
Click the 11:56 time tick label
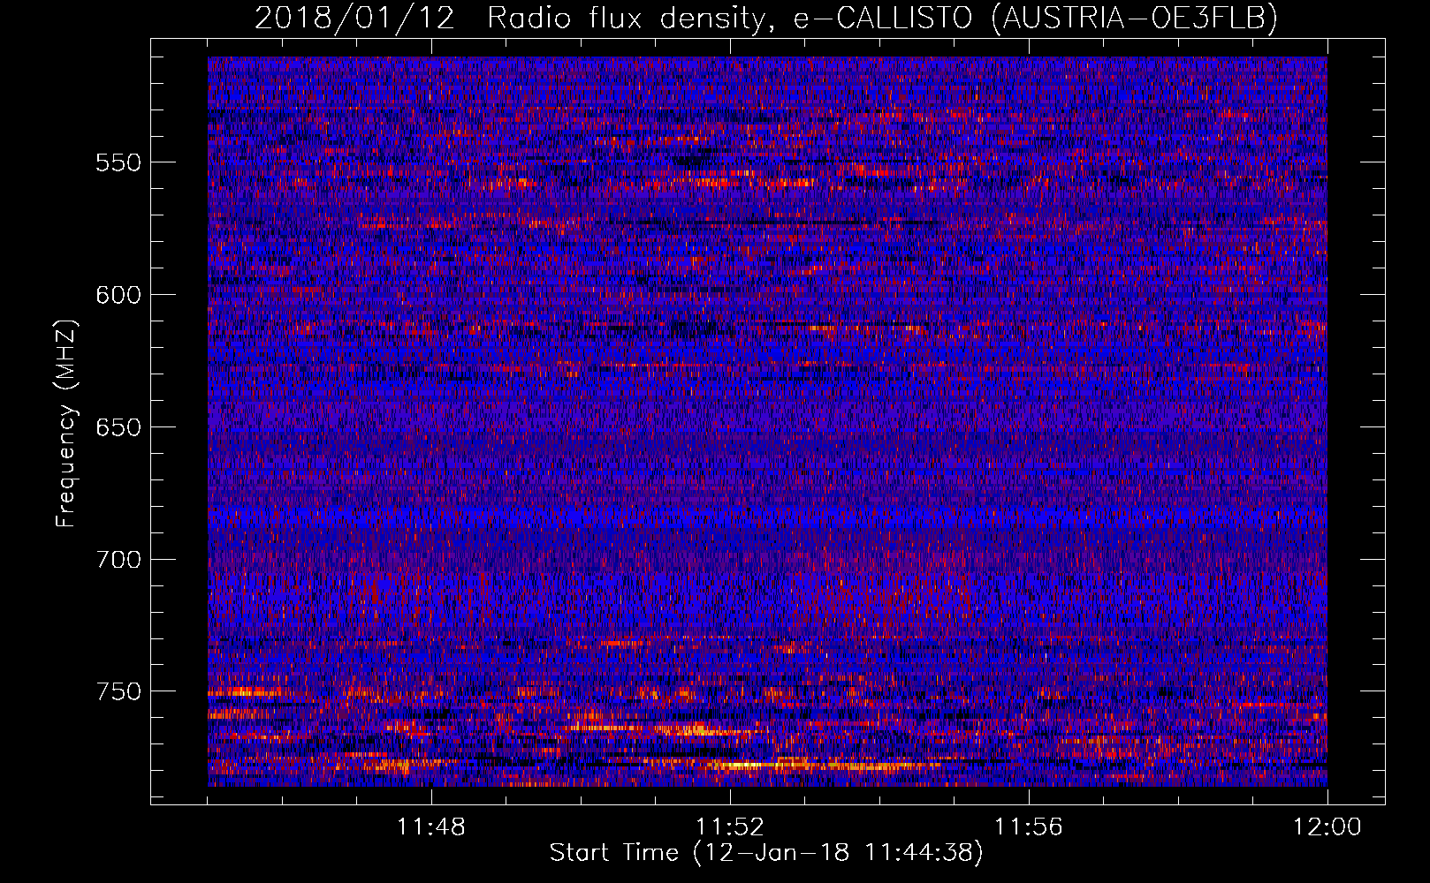click(1029, 827)
